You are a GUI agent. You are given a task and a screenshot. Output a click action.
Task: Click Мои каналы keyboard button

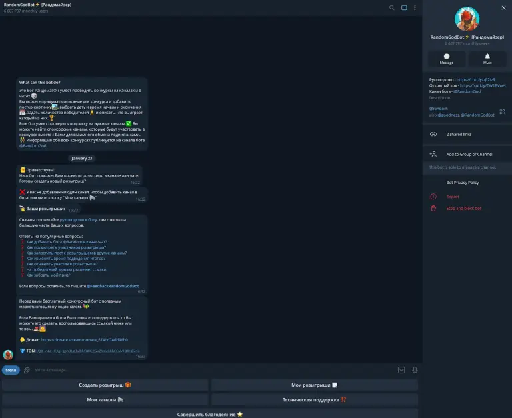click(x=105, y=400)
